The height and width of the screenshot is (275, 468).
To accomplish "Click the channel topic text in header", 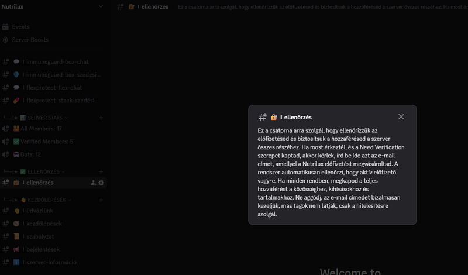I will (316, 7).
